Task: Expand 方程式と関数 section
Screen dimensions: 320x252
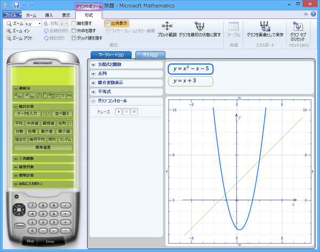Action: (93, 65)
